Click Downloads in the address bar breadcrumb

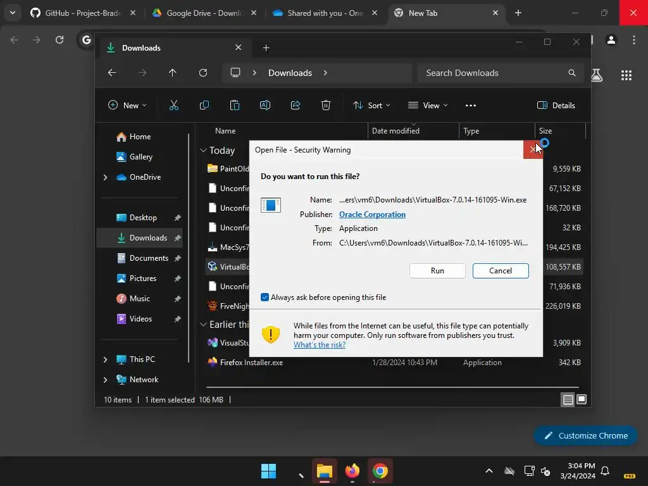coord(290,73)
